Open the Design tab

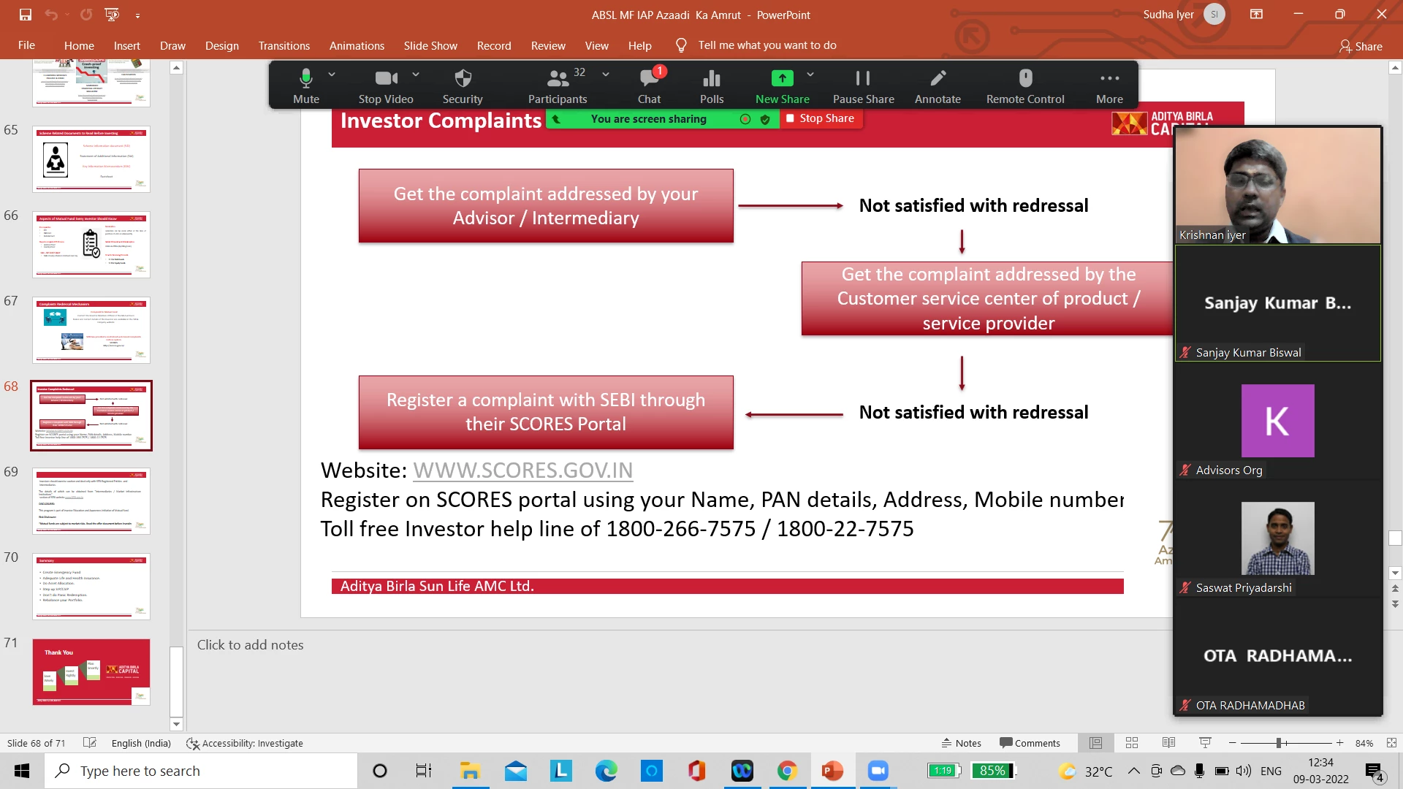click(x=222, y=45)
